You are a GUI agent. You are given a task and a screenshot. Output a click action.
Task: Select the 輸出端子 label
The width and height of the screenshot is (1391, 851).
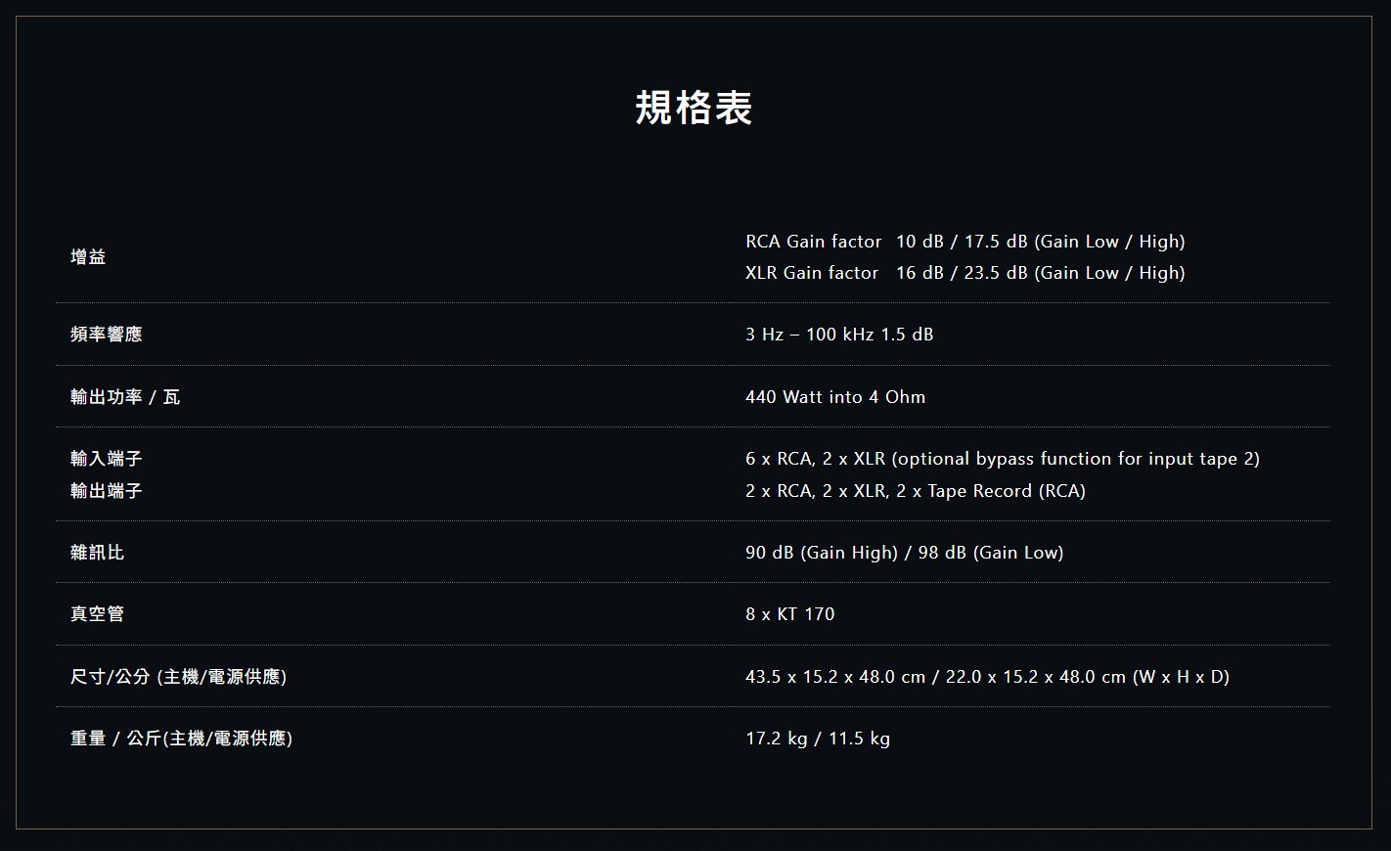point(107,491)
